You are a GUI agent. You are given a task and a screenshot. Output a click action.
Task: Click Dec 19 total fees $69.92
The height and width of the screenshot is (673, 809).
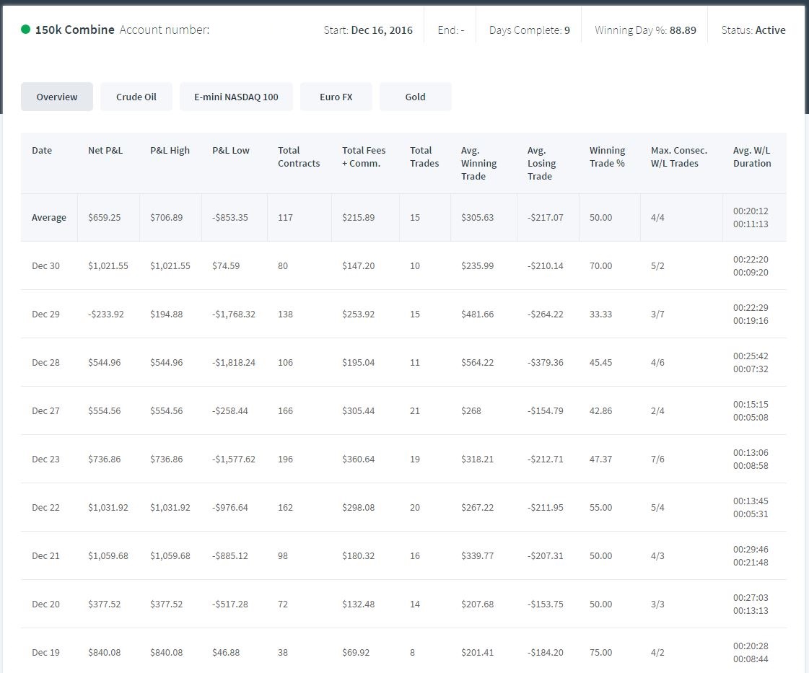click(x=356, y=652)
